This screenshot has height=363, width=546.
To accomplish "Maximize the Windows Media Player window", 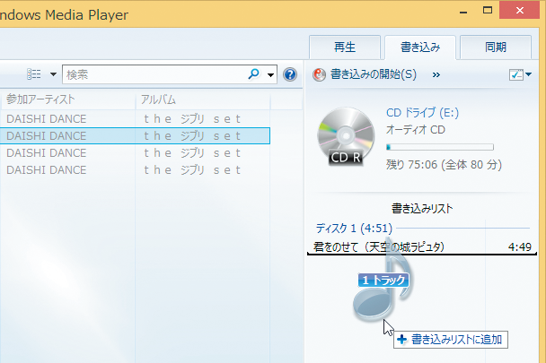I will pos(488,11).
